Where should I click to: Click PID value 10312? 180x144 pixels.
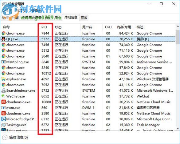click(x=46, y=73)
